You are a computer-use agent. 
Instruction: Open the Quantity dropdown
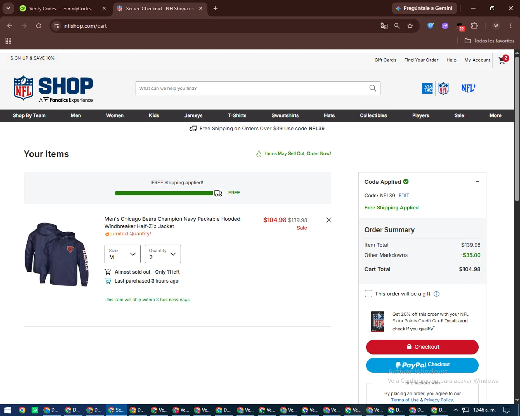(x=163, y=254)
